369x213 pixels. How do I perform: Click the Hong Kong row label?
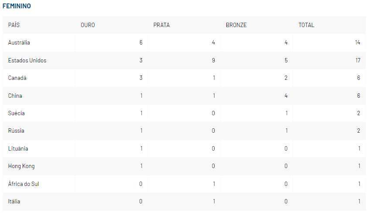(21, 166)
